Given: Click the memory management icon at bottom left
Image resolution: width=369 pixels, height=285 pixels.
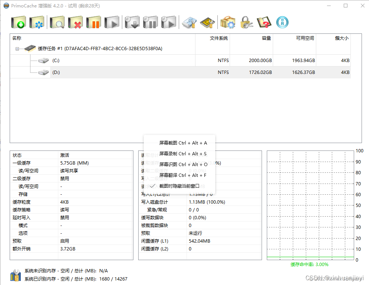Looking at the screenshot, I should 16,275.
